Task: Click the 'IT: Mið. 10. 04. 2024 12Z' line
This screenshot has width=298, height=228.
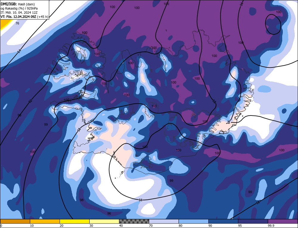Action: coord(19,12)
